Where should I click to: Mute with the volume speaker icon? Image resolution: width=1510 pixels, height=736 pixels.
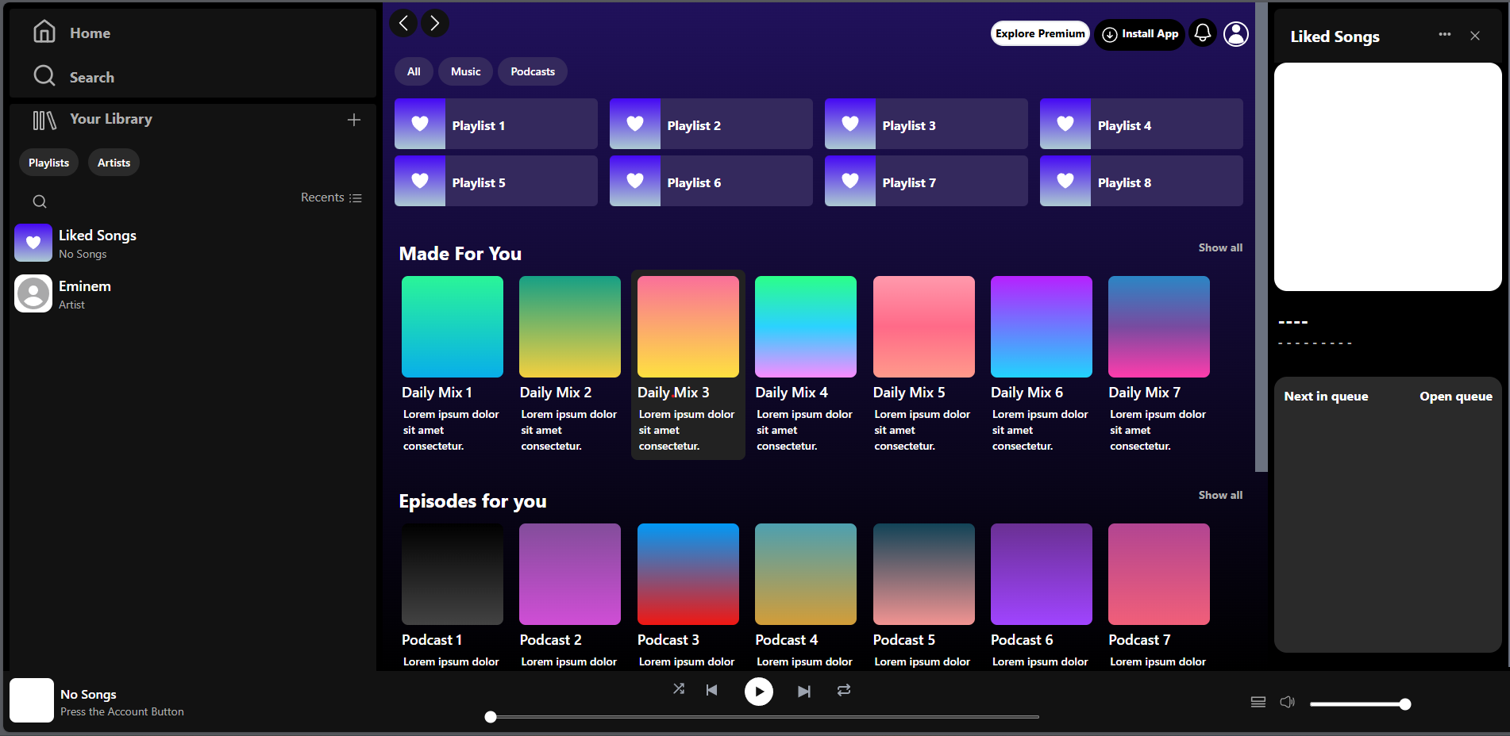(1287, 703)
